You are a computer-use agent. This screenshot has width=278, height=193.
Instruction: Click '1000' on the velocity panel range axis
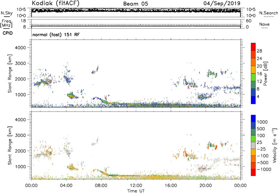click(20, 167)
